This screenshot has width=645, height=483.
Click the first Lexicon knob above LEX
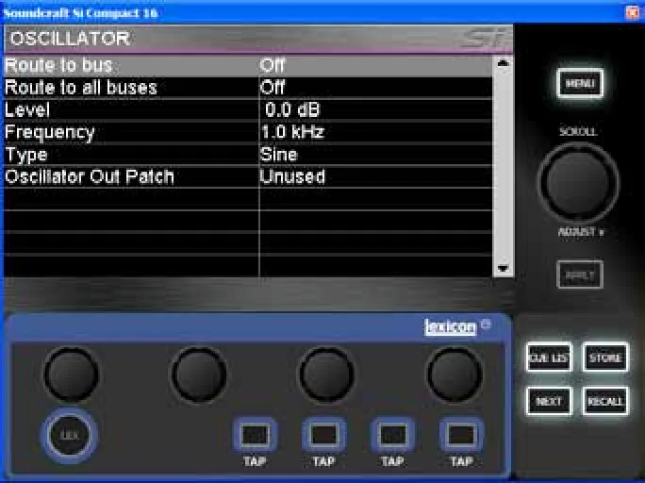71,375
